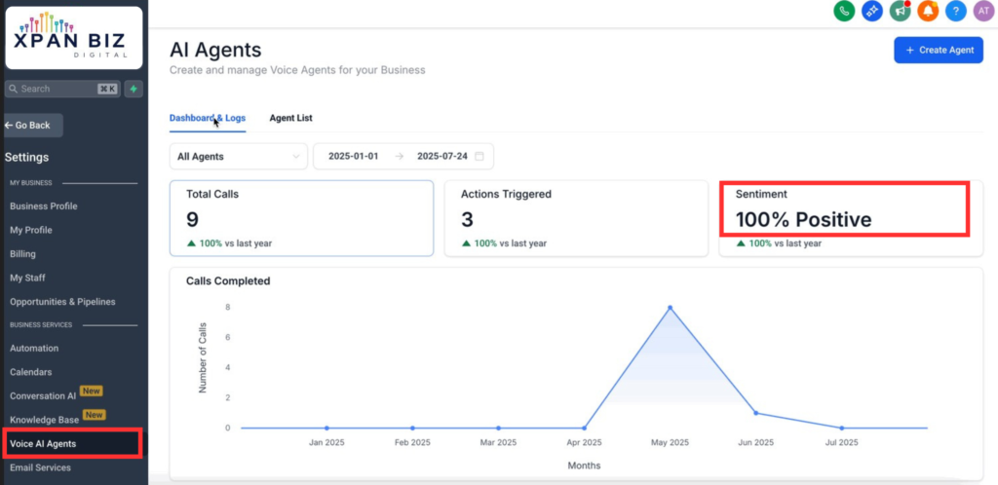Switch to the Agent List tab
This screenshot has height=485, width=998.
290,118
